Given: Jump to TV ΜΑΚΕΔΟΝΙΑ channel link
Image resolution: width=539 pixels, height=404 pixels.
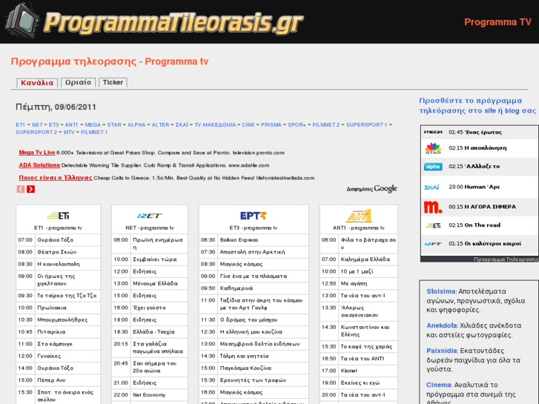Looking at the screenshot, I should click(x=215, y=125).
